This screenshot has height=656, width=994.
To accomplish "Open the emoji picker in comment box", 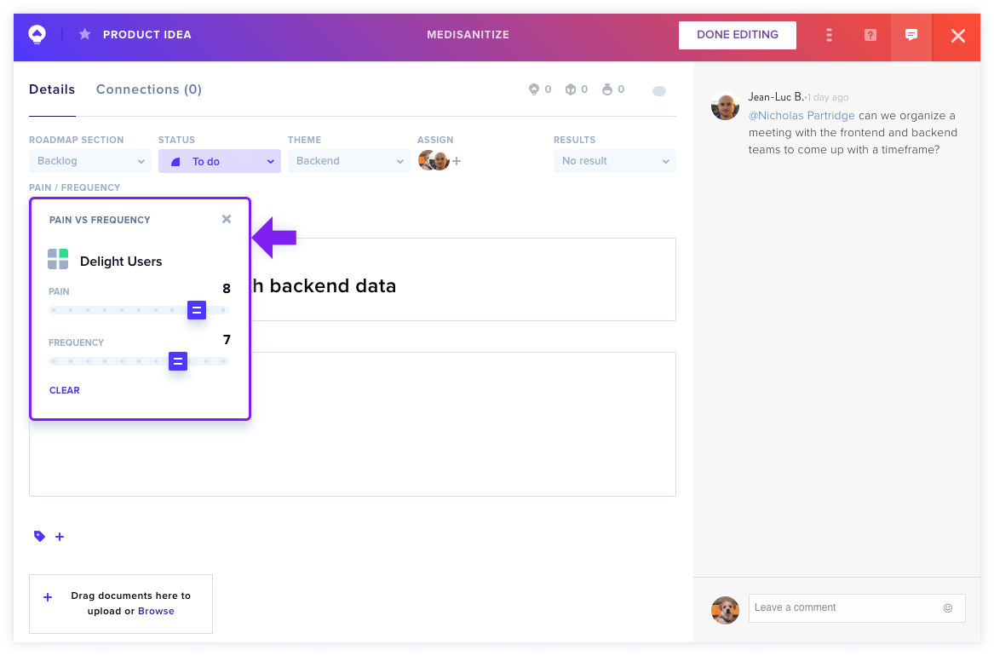I will click(948, 607).
